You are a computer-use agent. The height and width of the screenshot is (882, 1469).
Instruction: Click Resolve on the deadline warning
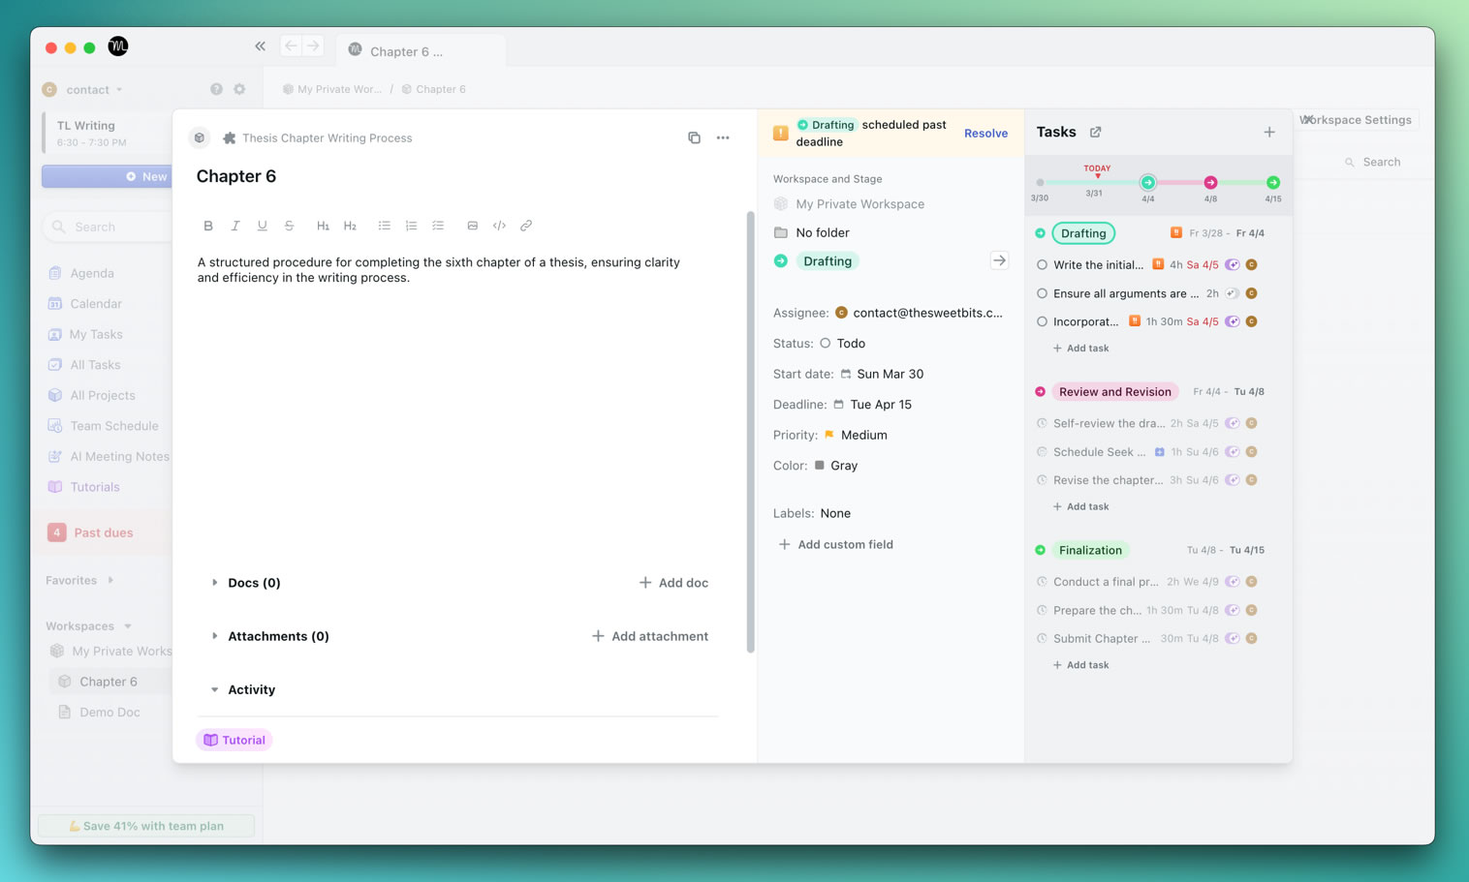[x=985, y=134]
